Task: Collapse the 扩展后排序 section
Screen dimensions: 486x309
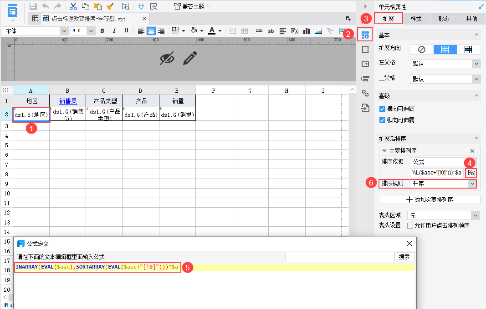Action: click(476, 139)
